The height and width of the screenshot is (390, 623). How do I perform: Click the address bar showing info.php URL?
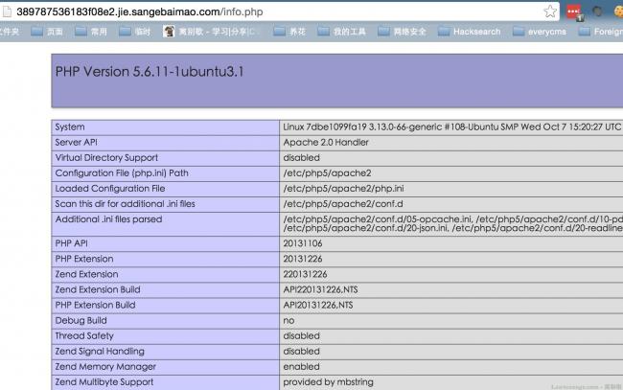278,11
